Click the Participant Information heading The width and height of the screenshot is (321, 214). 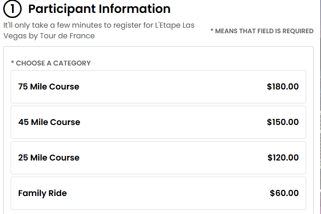pos(99,9)
